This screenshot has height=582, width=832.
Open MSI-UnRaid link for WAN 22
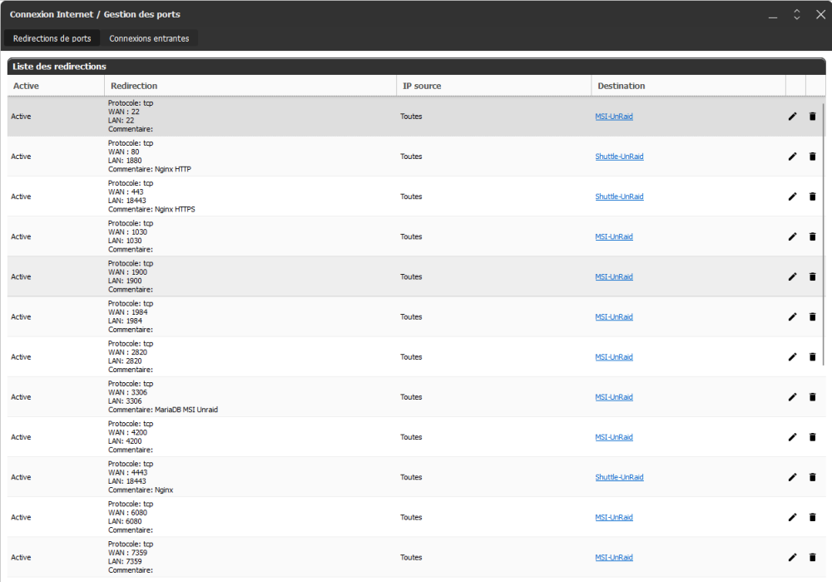(x=614, y=117)
